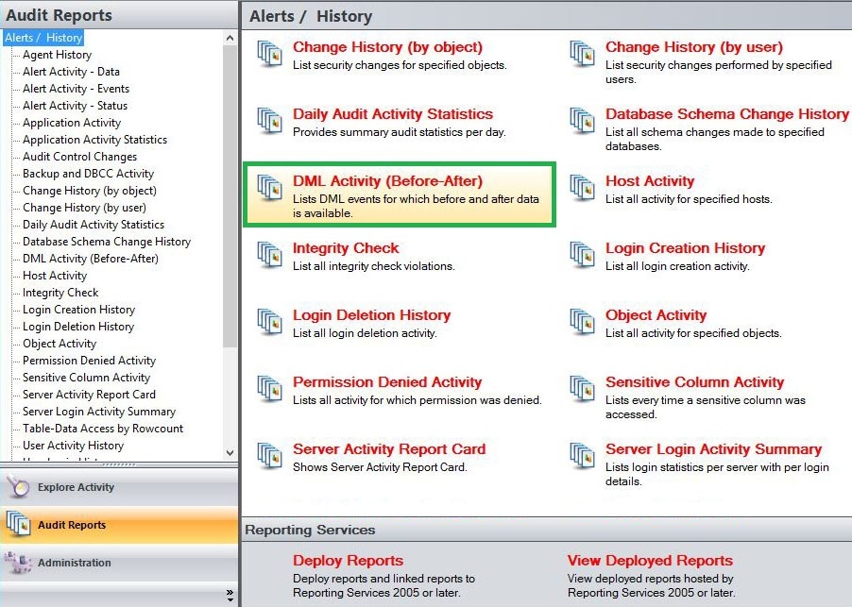Open the View Deployed Reports link

coord(650,561)
